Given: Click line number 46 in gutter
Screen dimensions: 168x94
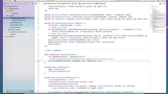Looking at the screenshot, I should pos(38,61).
